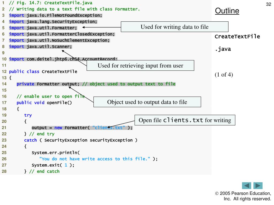Click the import java.util.Formatter line
274x205 pixels.
point(43,28)
